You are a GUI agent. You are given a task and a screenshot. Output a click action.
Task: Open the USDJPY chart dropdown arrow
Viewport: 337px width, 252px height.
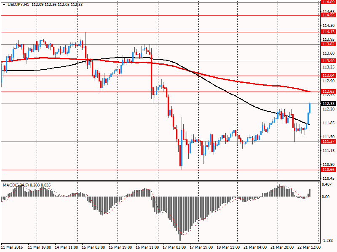tap(4, 5)
